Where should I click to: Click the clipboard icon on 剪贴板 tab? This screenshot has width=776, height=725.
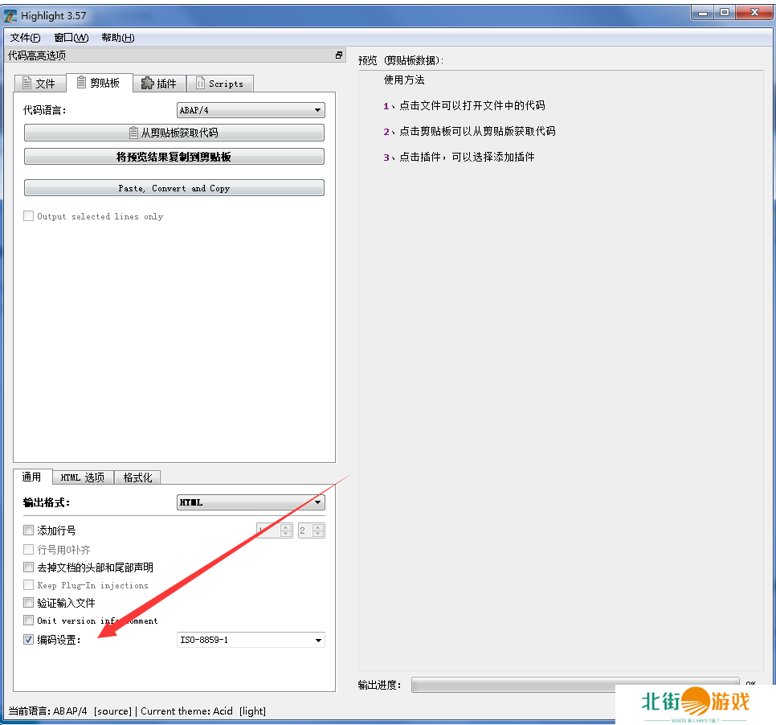coord(81,83)
